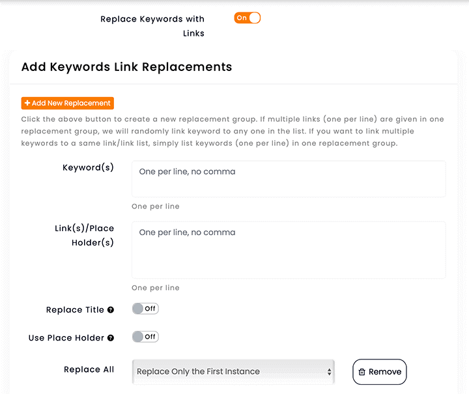Focus the Link(s)/Place Holder(s) text area
Screen dimensions: 469x394
(289, 250)
